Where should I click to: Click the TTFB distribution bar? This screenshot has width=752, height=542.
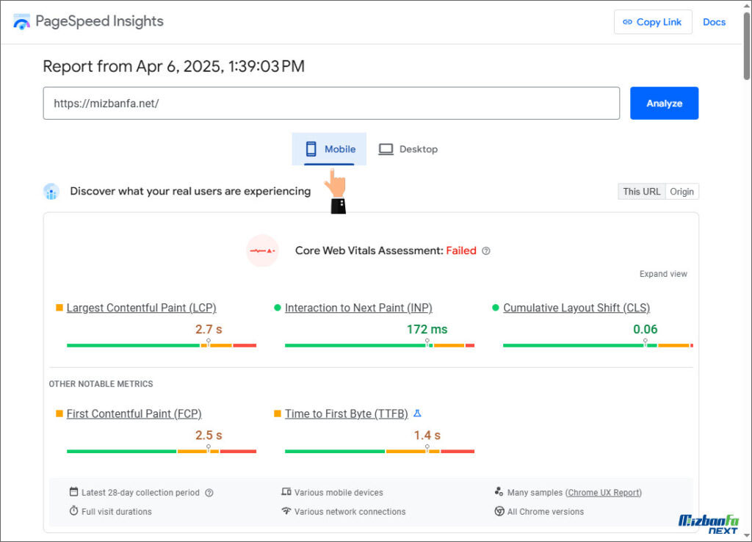[x=380, y=452]
